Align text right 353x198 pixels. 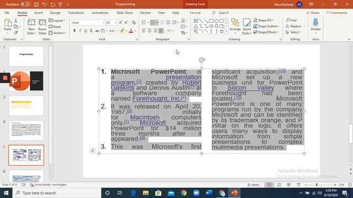[156, 31]
